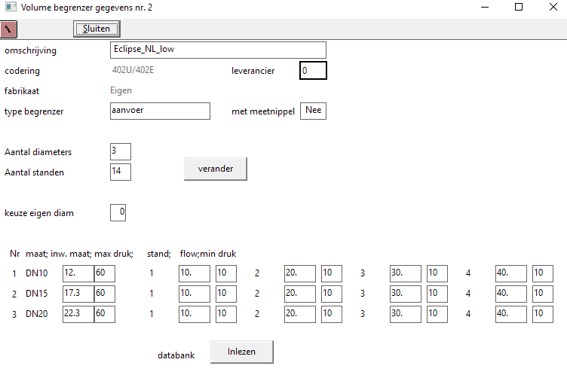Edit the omschrijving field Eclipse_NL_low
This screenshot has width=567, height=384.
coord(218,50)
